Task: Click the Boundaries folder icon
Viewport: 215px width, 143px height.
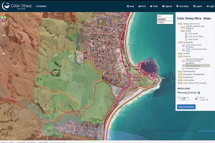Action: pyautogui.click(x=181, y=42)
